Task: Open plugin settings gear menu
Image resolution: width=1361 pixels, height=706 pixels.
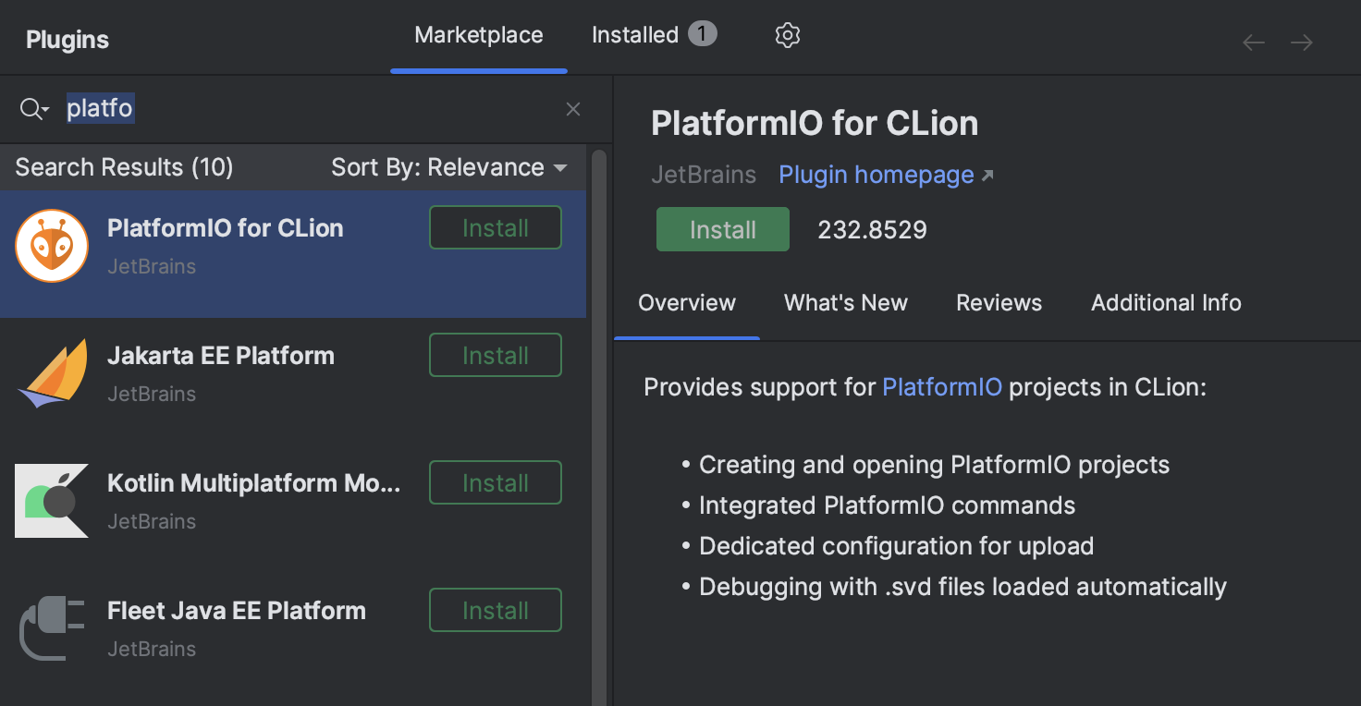Action: tap(787, 35)
